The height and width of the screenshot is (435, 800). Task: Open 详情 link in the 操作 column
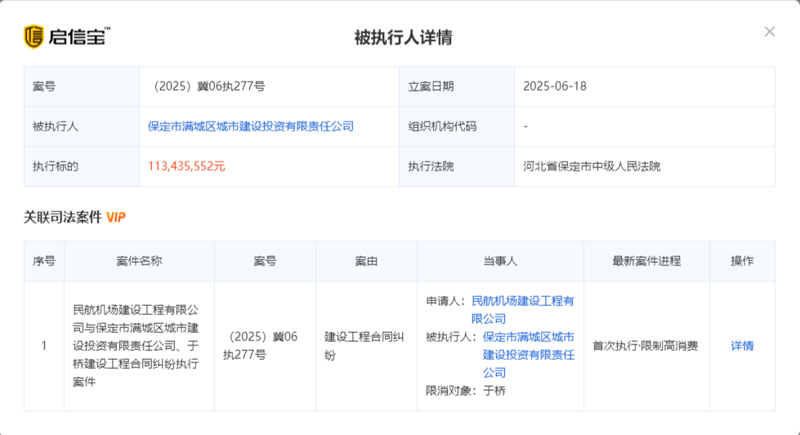[x=742, y=346]
